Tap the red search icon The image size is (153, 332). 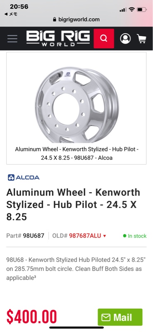pos(104,39)
